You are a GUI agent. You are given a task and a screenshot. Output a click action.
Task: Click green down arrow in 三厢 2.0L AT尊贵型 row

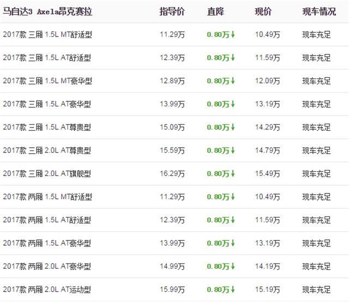click(233, 150)
